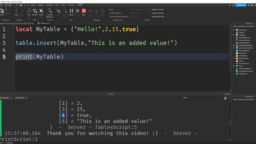Open the VIEW ribbon tab

(x=63, y=5)
